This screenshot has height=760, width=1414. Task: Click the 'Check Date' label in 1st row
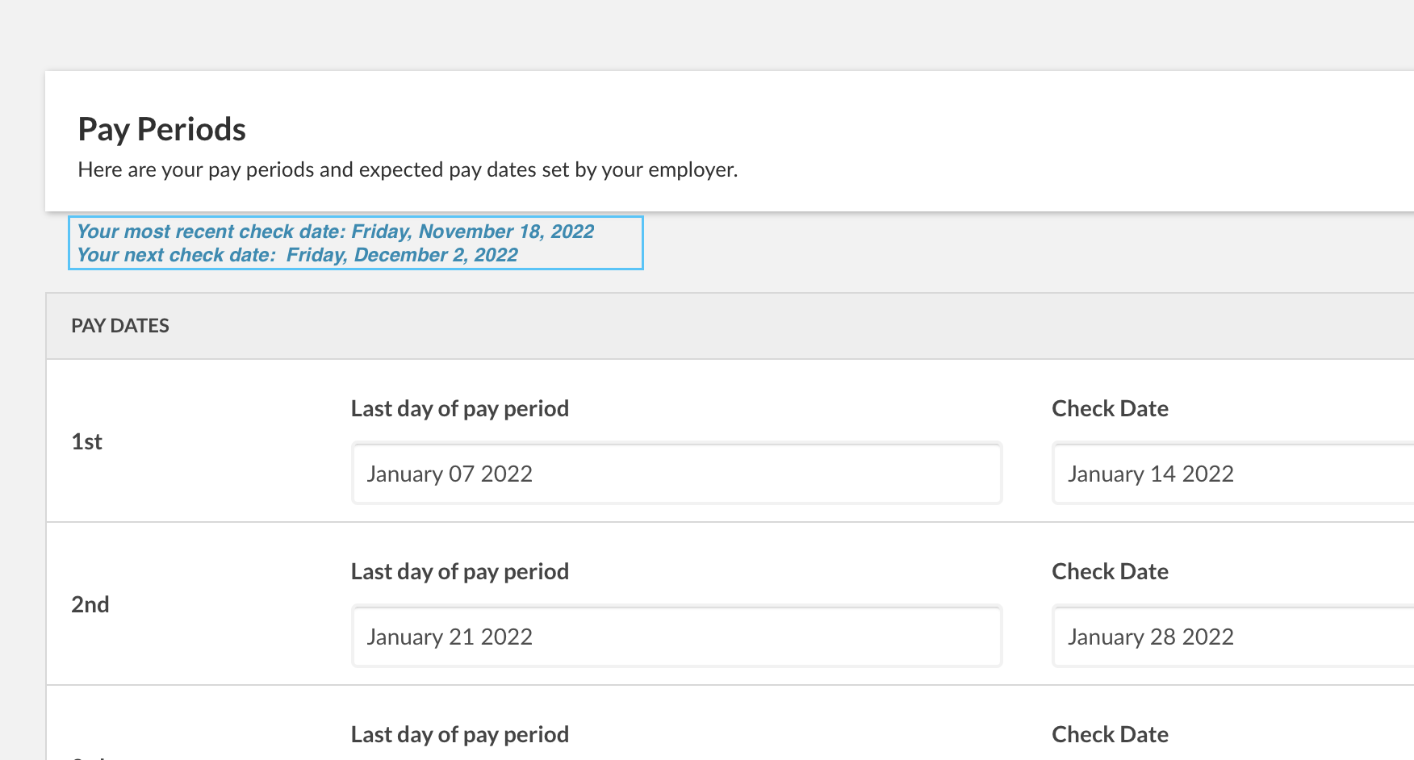point(1110,408)
